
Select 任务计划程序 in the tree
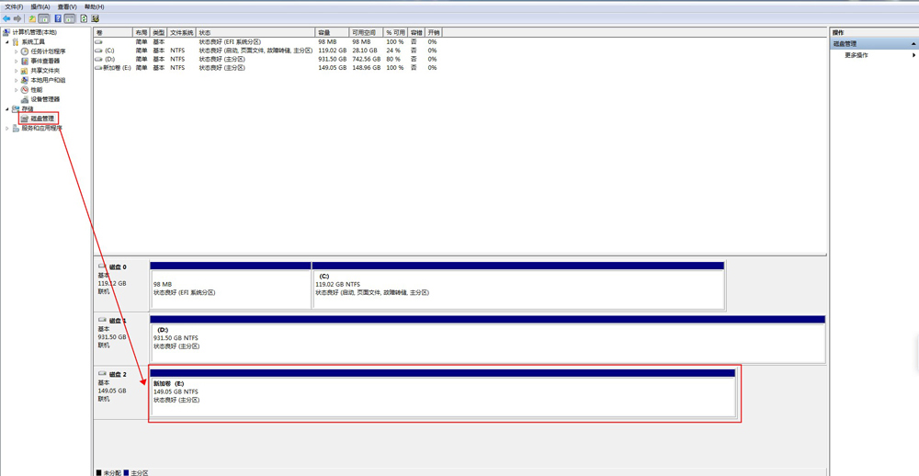48,51
